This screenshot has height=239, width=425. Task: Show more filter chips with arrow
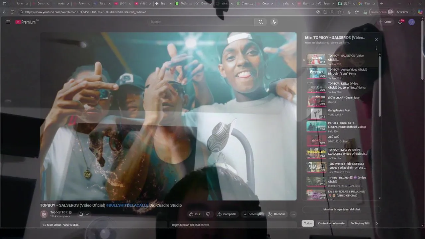click(x=377, y=223)
